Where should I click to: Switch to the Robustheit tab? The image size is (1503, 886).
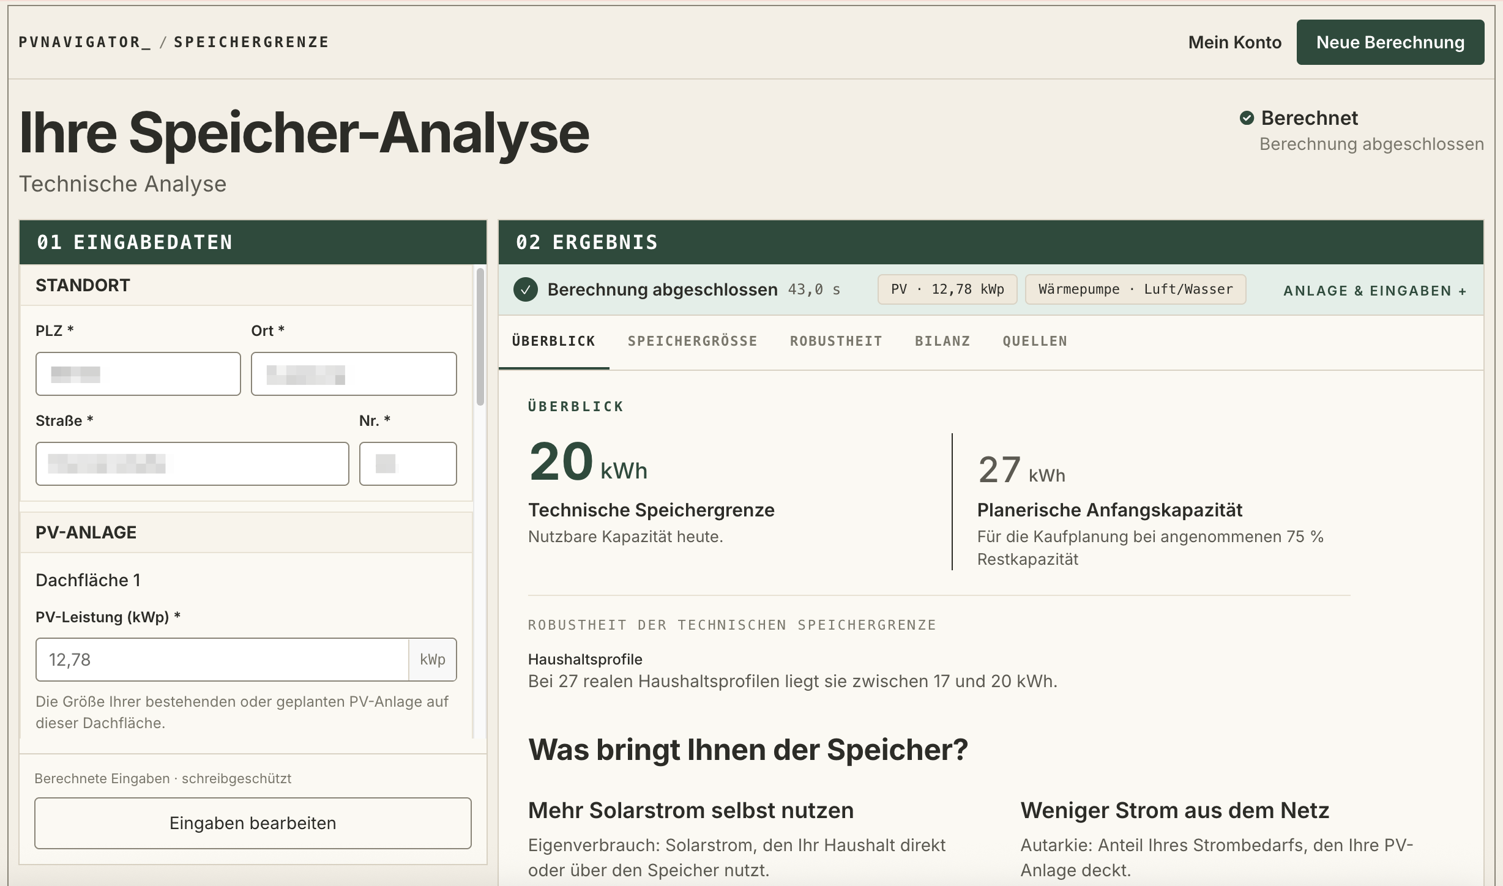tap(836, 341)
